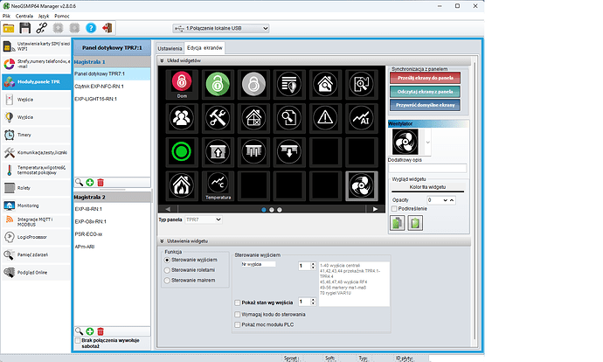The image size is (603, 362).
Task: Collapse the Ustawienia widgetu section
Action: [x=162, y=240]
